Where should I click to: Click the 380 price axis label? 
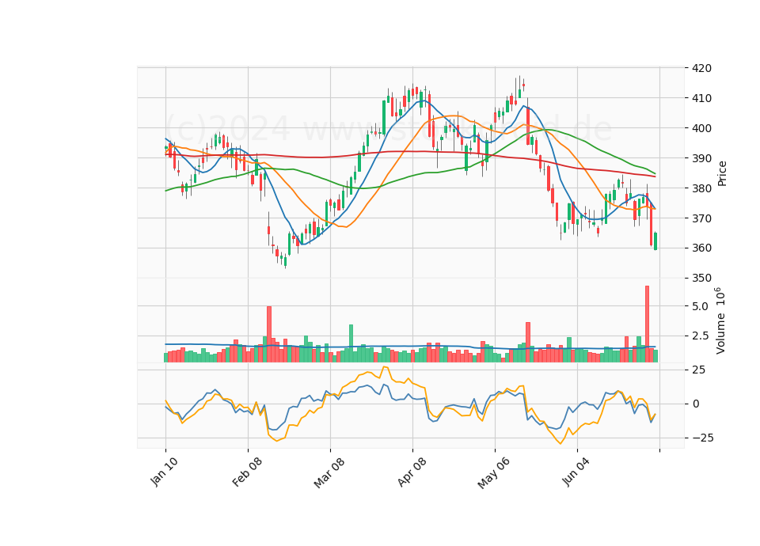(701, 188)
